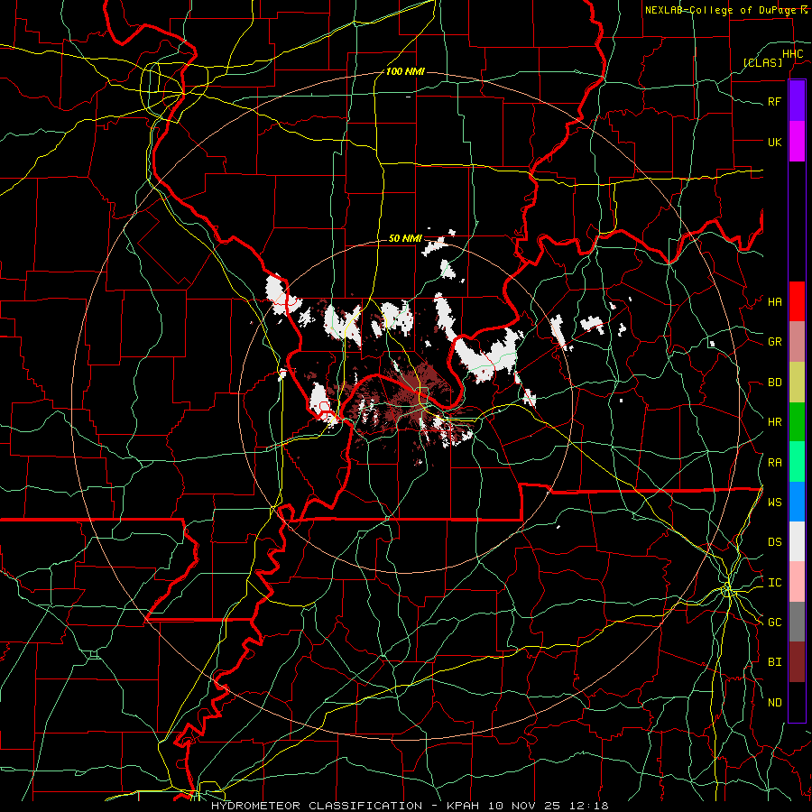This screenshot has width=812, height=812.
Task: Click the ND legend label
Action: 775,703
